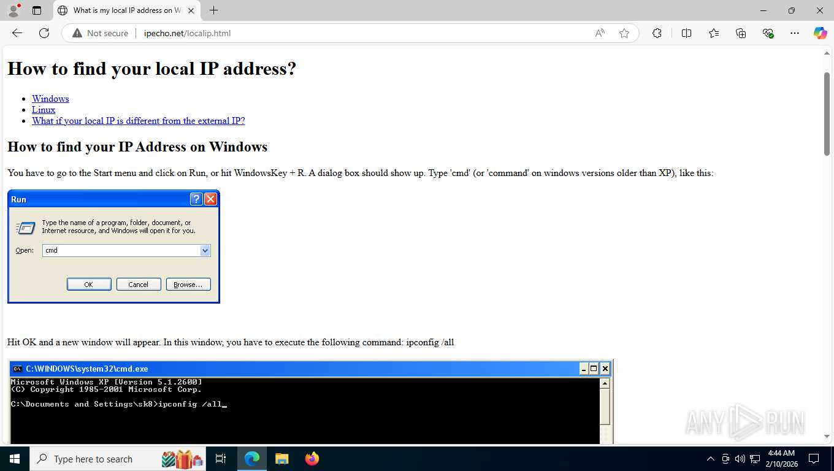Open the tab actions menu icon
This screenshot has height=471, width=834.
(x=37, y=10)
